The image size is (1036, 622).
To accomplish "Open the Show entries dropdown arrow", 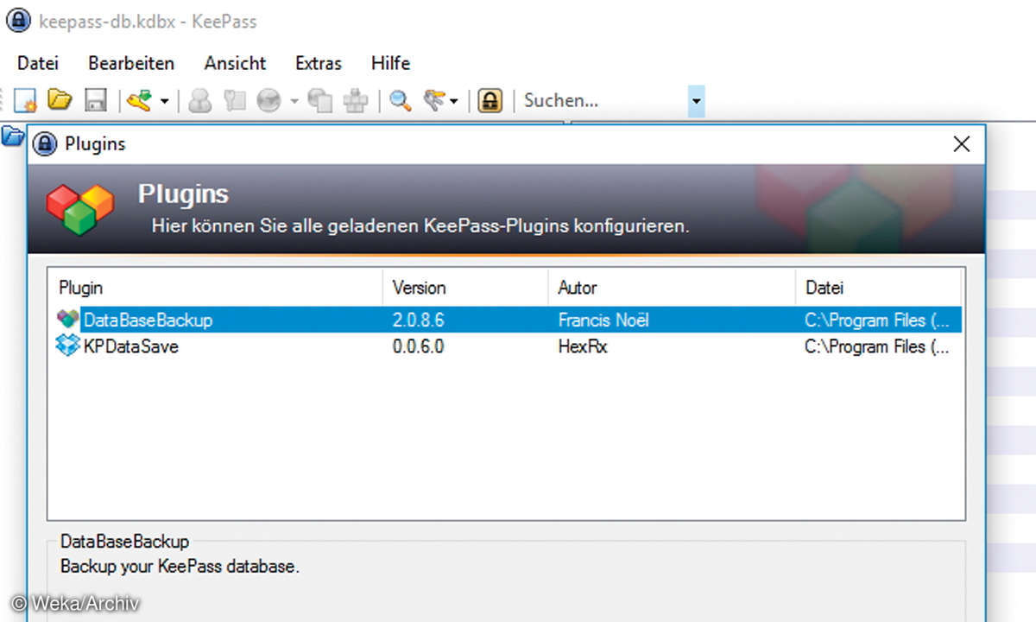I will (453, 102).
